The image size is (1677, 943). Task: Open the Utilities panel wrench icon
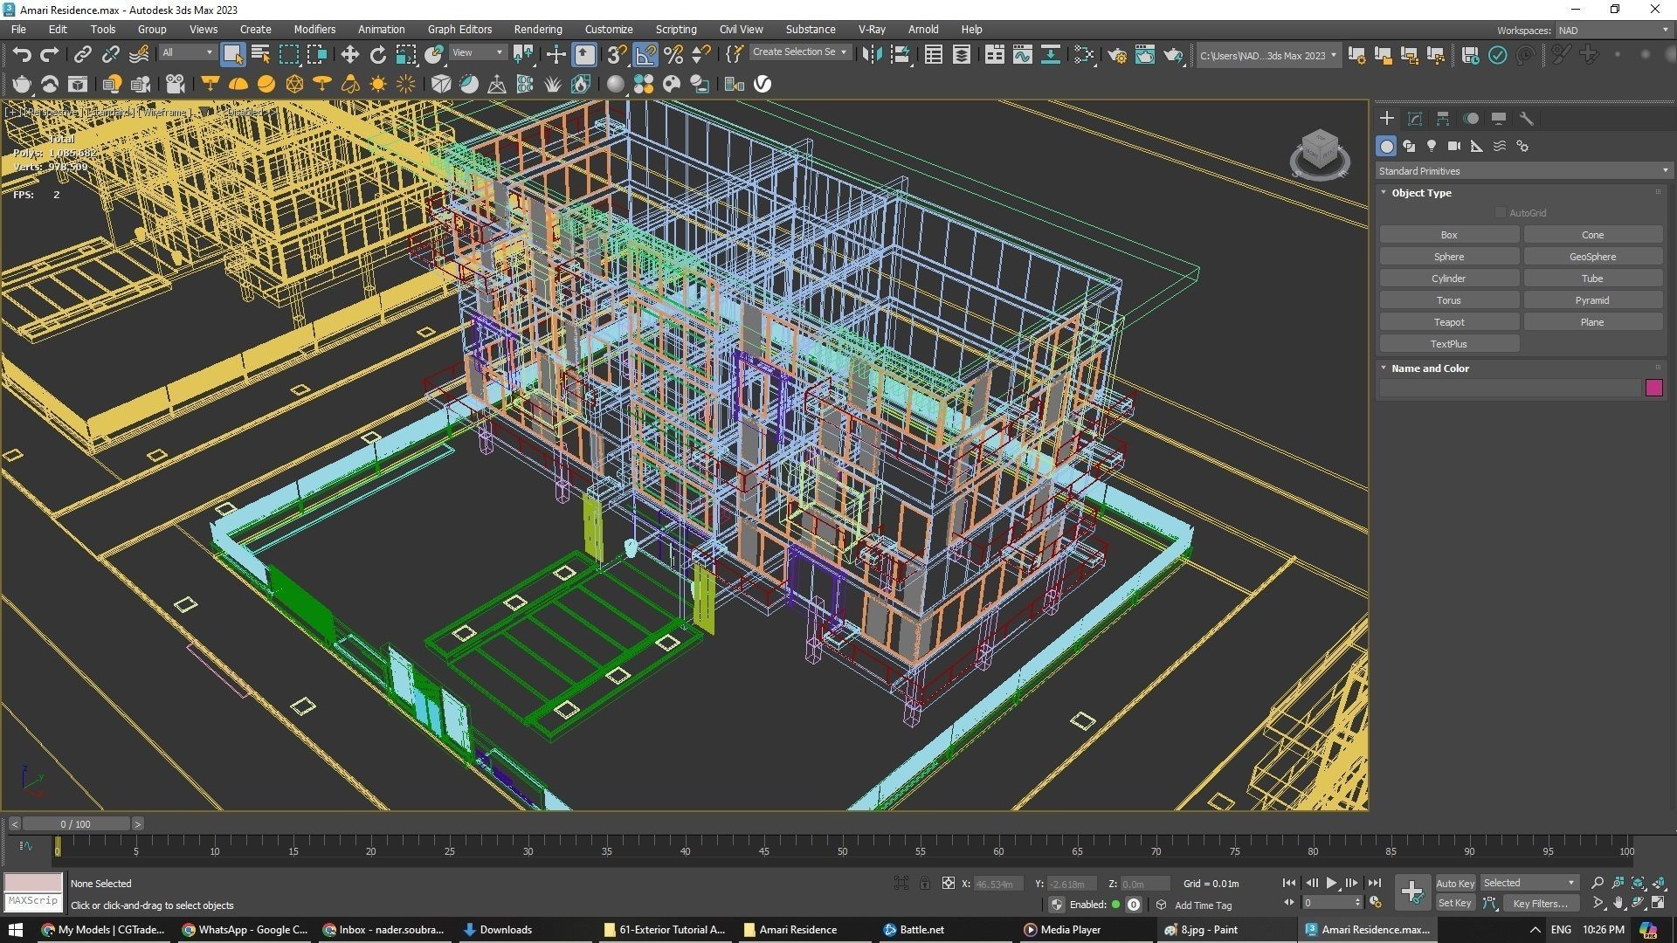click(1527, 119)
